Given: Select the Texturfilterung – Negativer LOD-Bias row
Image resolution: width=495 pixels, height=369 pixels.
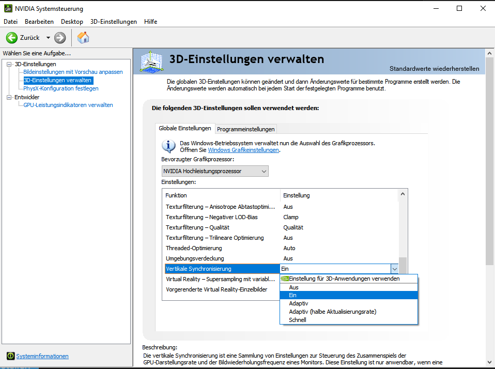Looking at the screenshot, I should click(x=282, y=217).
